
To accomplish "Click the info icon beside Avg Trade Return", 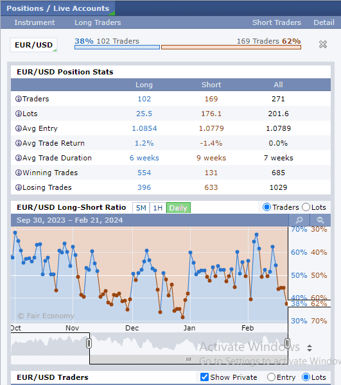I will (x=19, y=143).
